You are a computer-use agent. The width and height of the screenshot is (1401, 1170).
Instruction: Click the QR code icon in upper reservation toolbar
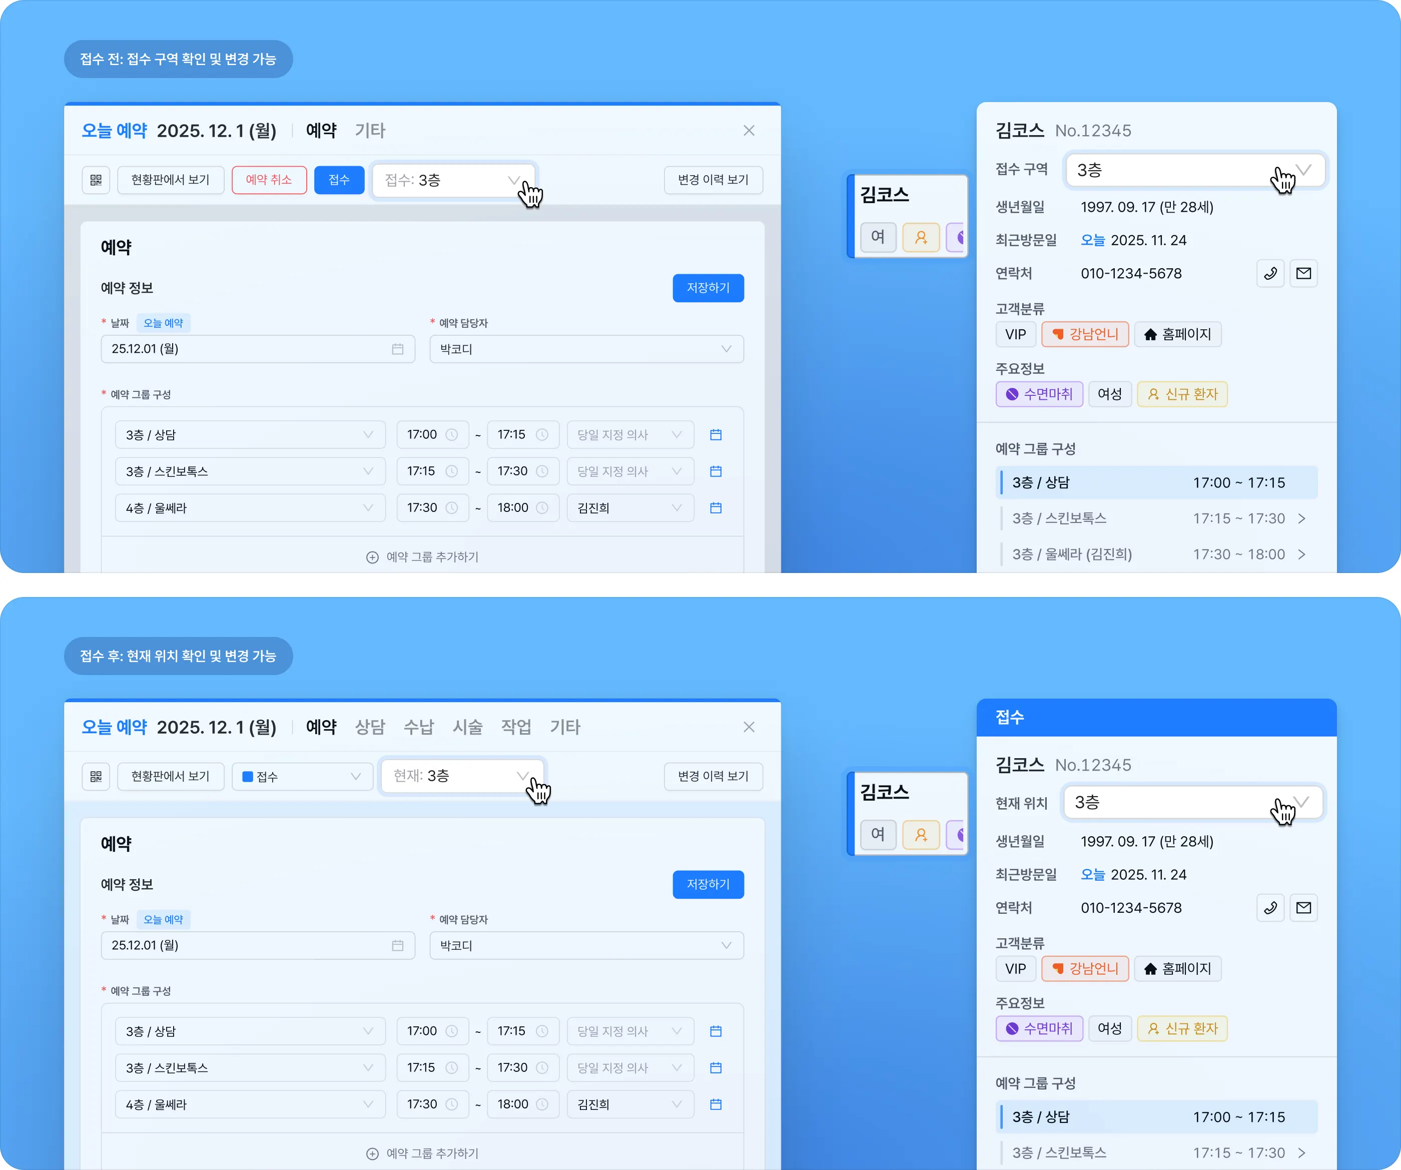tap(96, 180)
